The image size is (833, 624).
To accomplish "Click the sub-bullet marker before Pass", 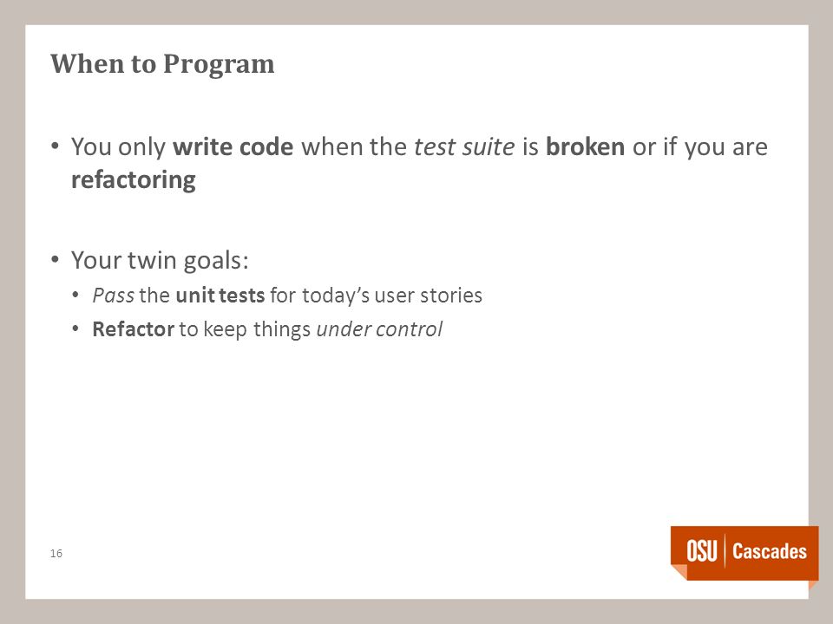I will click(x=75, y=295).
